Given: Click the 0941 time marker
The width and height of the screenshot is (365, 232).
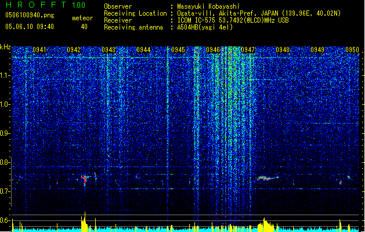Looking at the screenshot, I should [x=39, y=50].
